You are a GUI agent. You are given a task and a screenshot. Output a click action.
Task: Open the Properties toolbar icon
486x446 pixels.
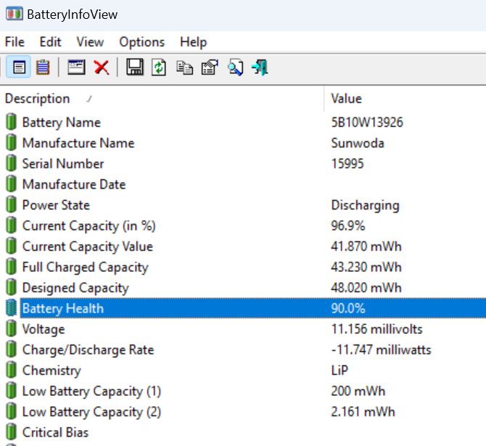(210, 67)
